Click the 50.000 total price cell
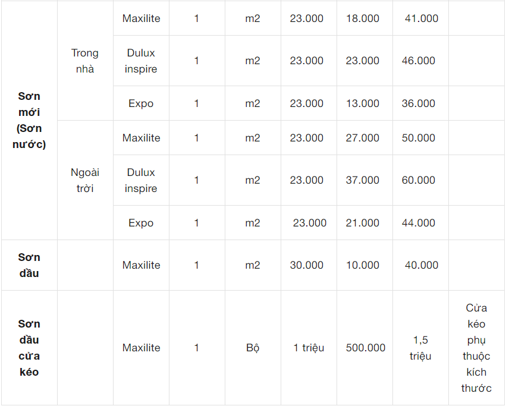This screenshot has height=406, width=506. coord(419,138)
